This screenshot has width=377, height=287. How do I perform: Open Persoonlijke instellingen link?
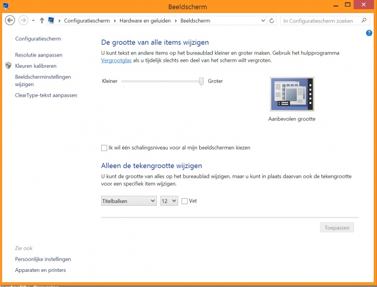43,259
